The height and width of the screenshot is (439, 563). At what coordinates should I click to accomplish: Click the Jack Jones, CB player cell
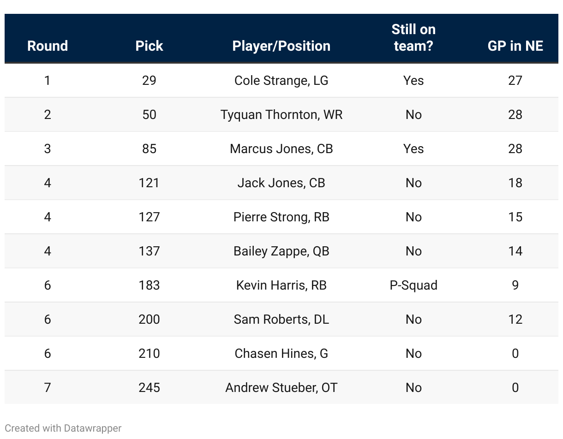tap(281, 183)
